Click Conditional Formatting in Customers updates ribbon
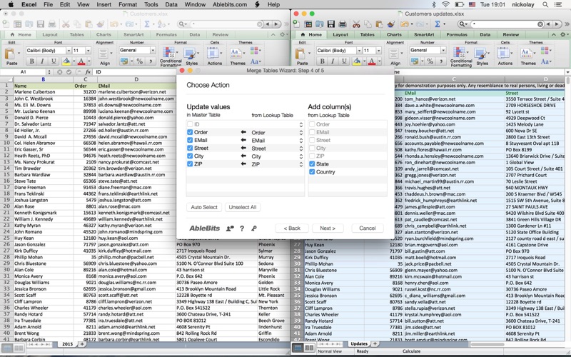The height and width of the screenshot is (357, 571). pos(461,56)
